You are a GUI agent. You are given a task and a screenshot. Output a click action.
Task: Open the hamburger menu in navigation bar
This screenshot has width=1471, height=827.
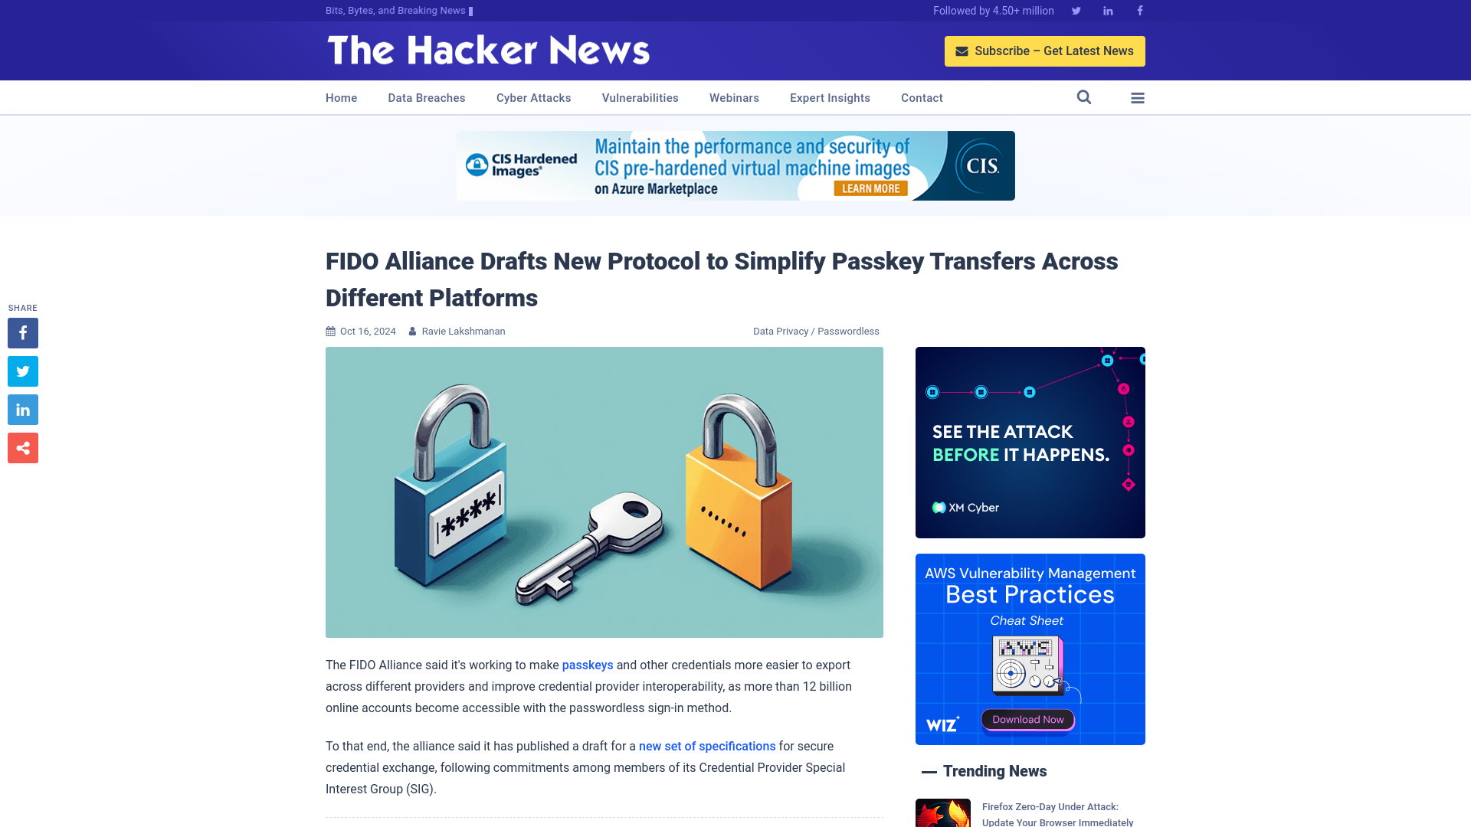coord(1138,97)
